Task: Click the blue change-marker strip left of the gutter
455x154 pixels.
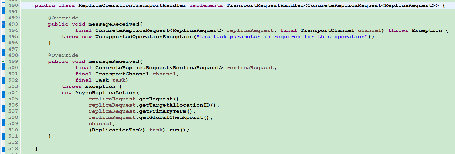Action: [x=3, y=78]
